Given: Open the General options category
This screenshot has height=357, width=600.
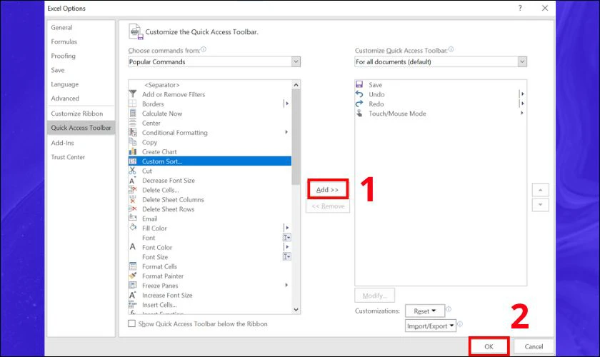Looking at the screenshot, I should (x=61, y=28).
